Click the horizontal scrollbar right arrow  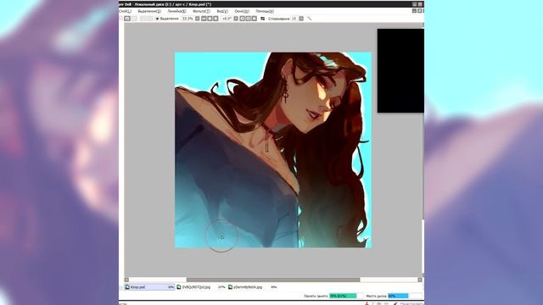pyautogui.click(x=420, y=280)
